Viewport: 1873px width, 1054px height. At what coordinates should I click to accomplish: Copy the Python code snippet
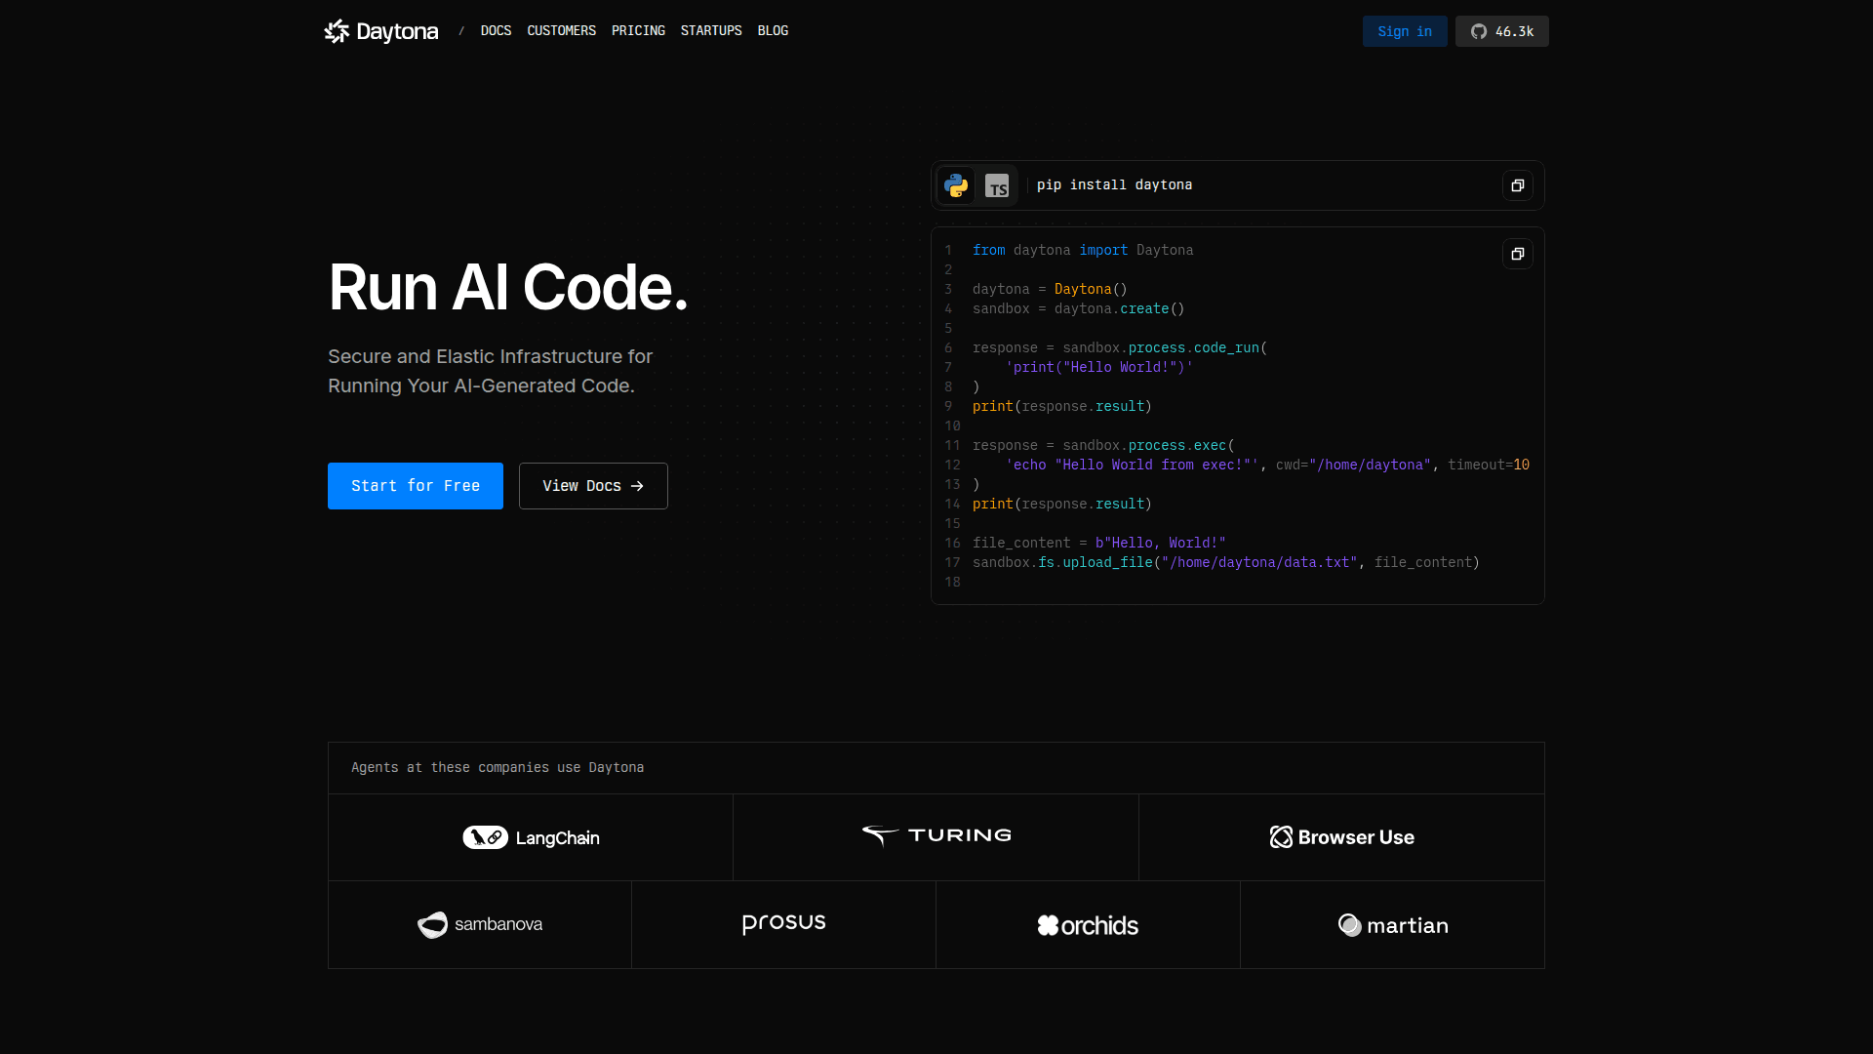point(1517,254)
